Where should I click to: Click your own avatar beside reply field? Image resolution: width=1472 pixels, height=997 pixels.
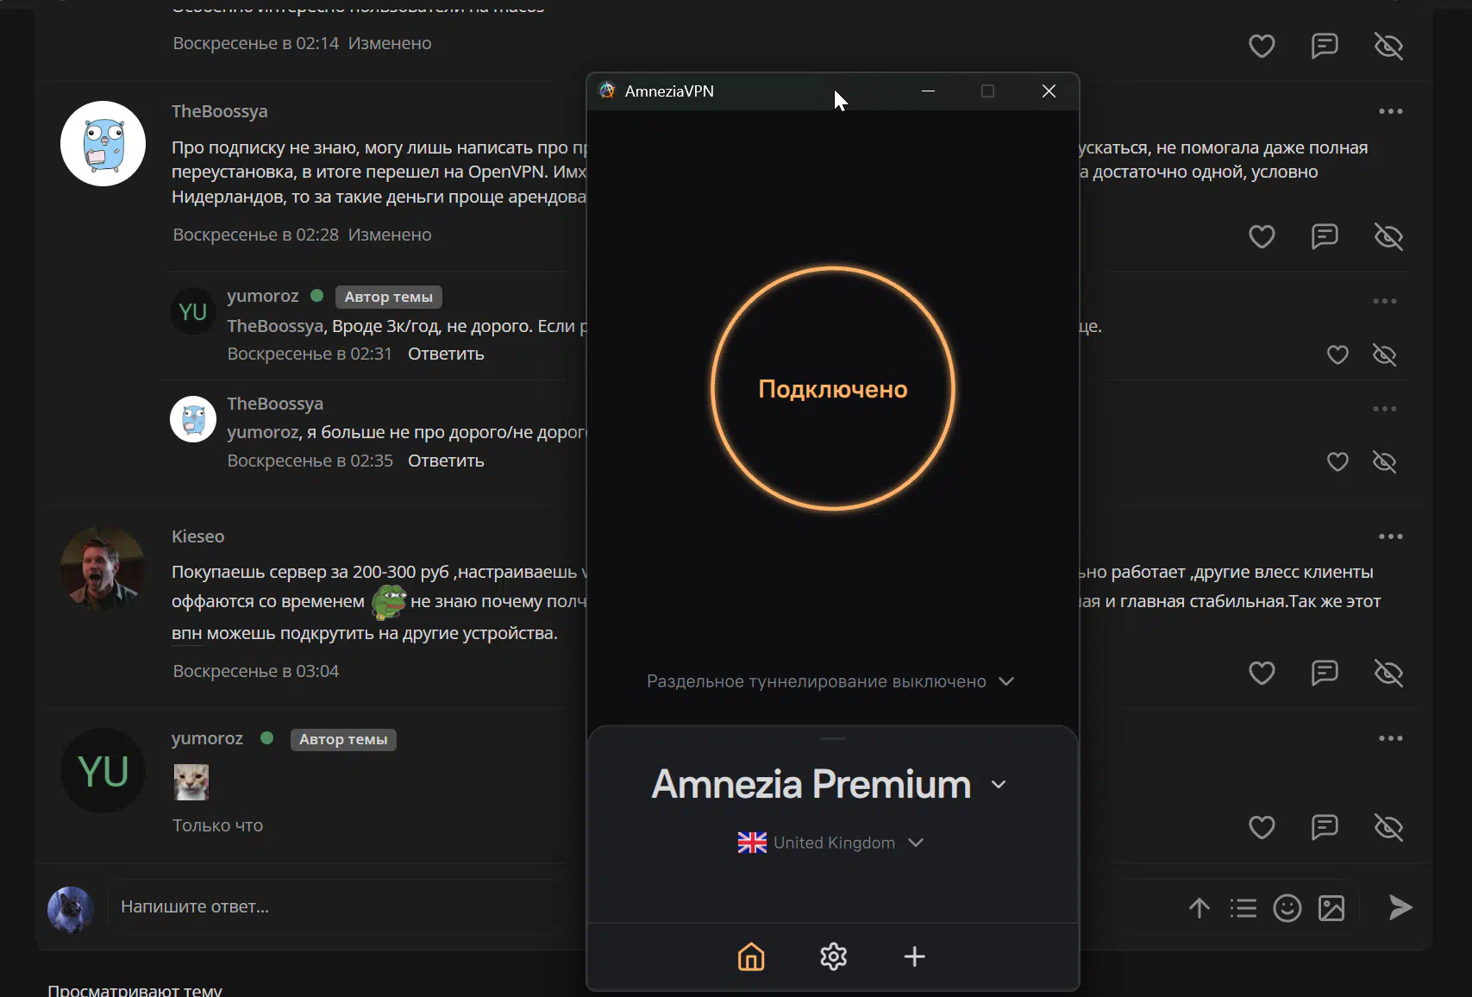click(71, 909)
